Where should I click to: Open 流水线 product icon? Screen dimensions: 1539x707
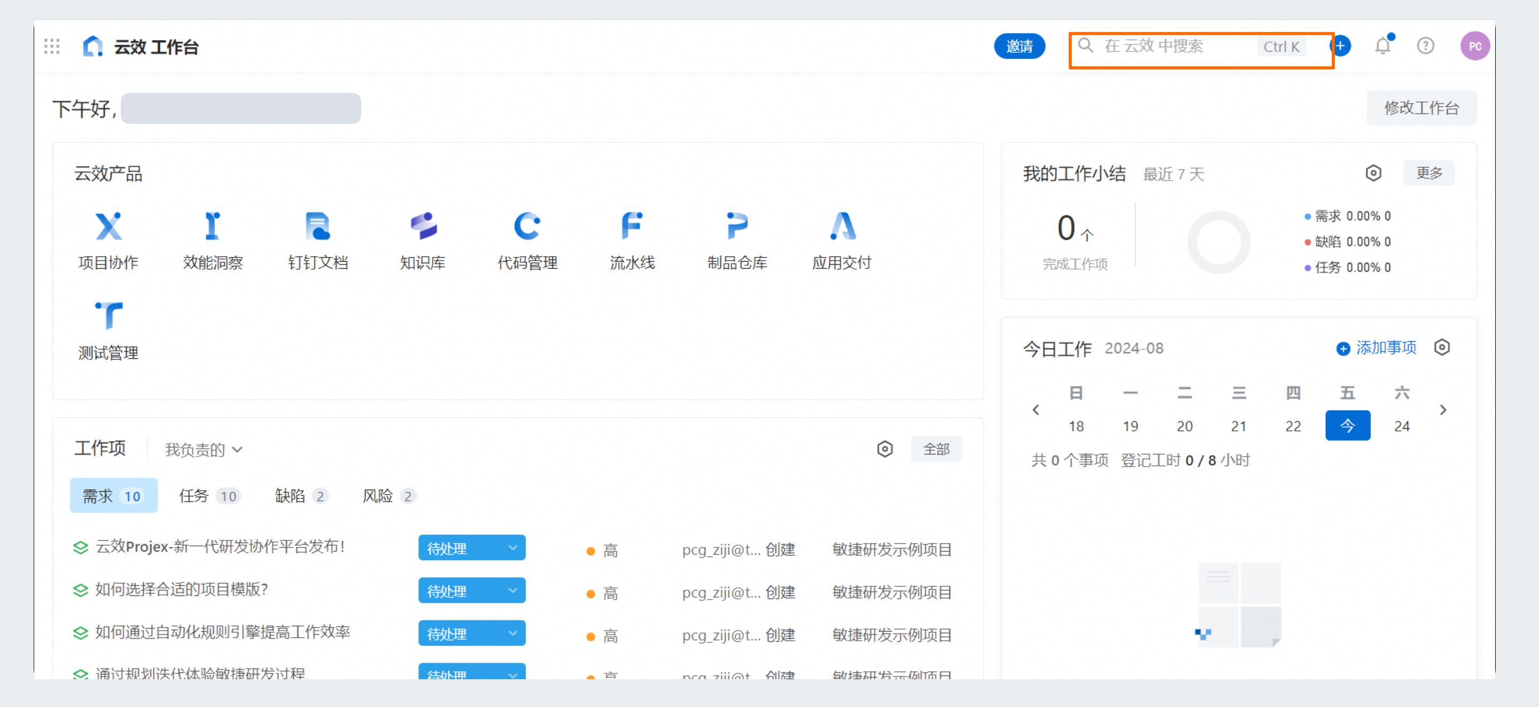point(632,226)
